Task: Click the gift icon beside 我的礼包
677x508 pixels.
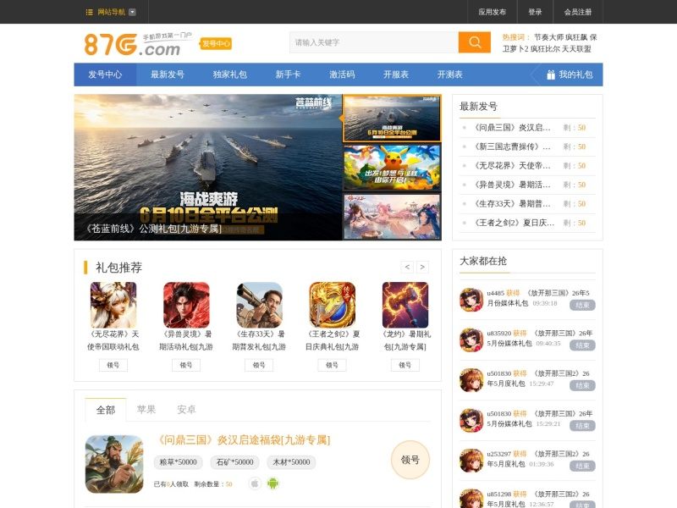Action: point(551,75)
